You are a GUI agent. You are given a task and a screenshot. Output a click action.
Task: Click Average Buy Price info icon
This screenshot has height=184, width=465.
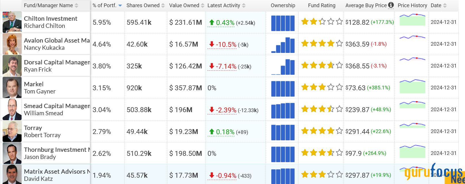click(x=391, y=5)
